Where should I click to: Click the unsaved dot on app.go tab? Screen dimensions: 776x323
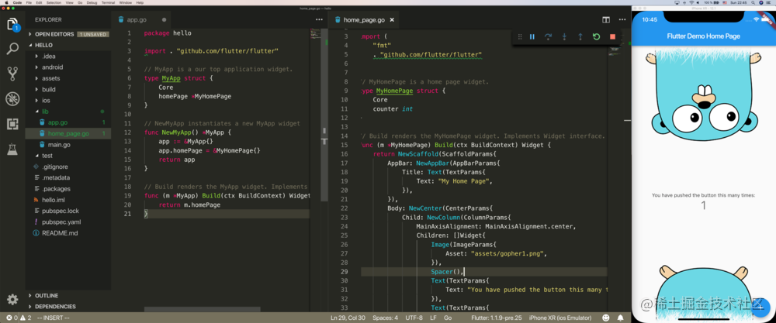pyautogui.click(x=164, y=20)
